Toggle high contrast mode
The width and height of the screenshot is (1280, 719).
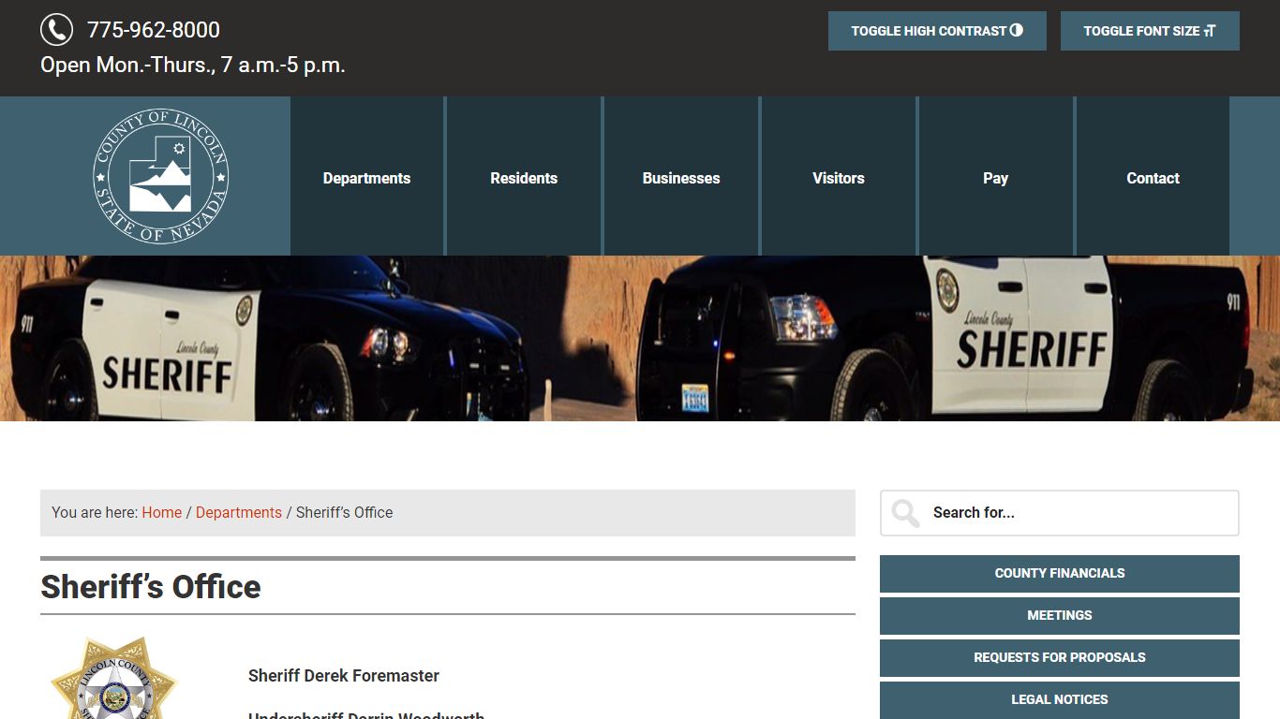click(x=936, y=31)
